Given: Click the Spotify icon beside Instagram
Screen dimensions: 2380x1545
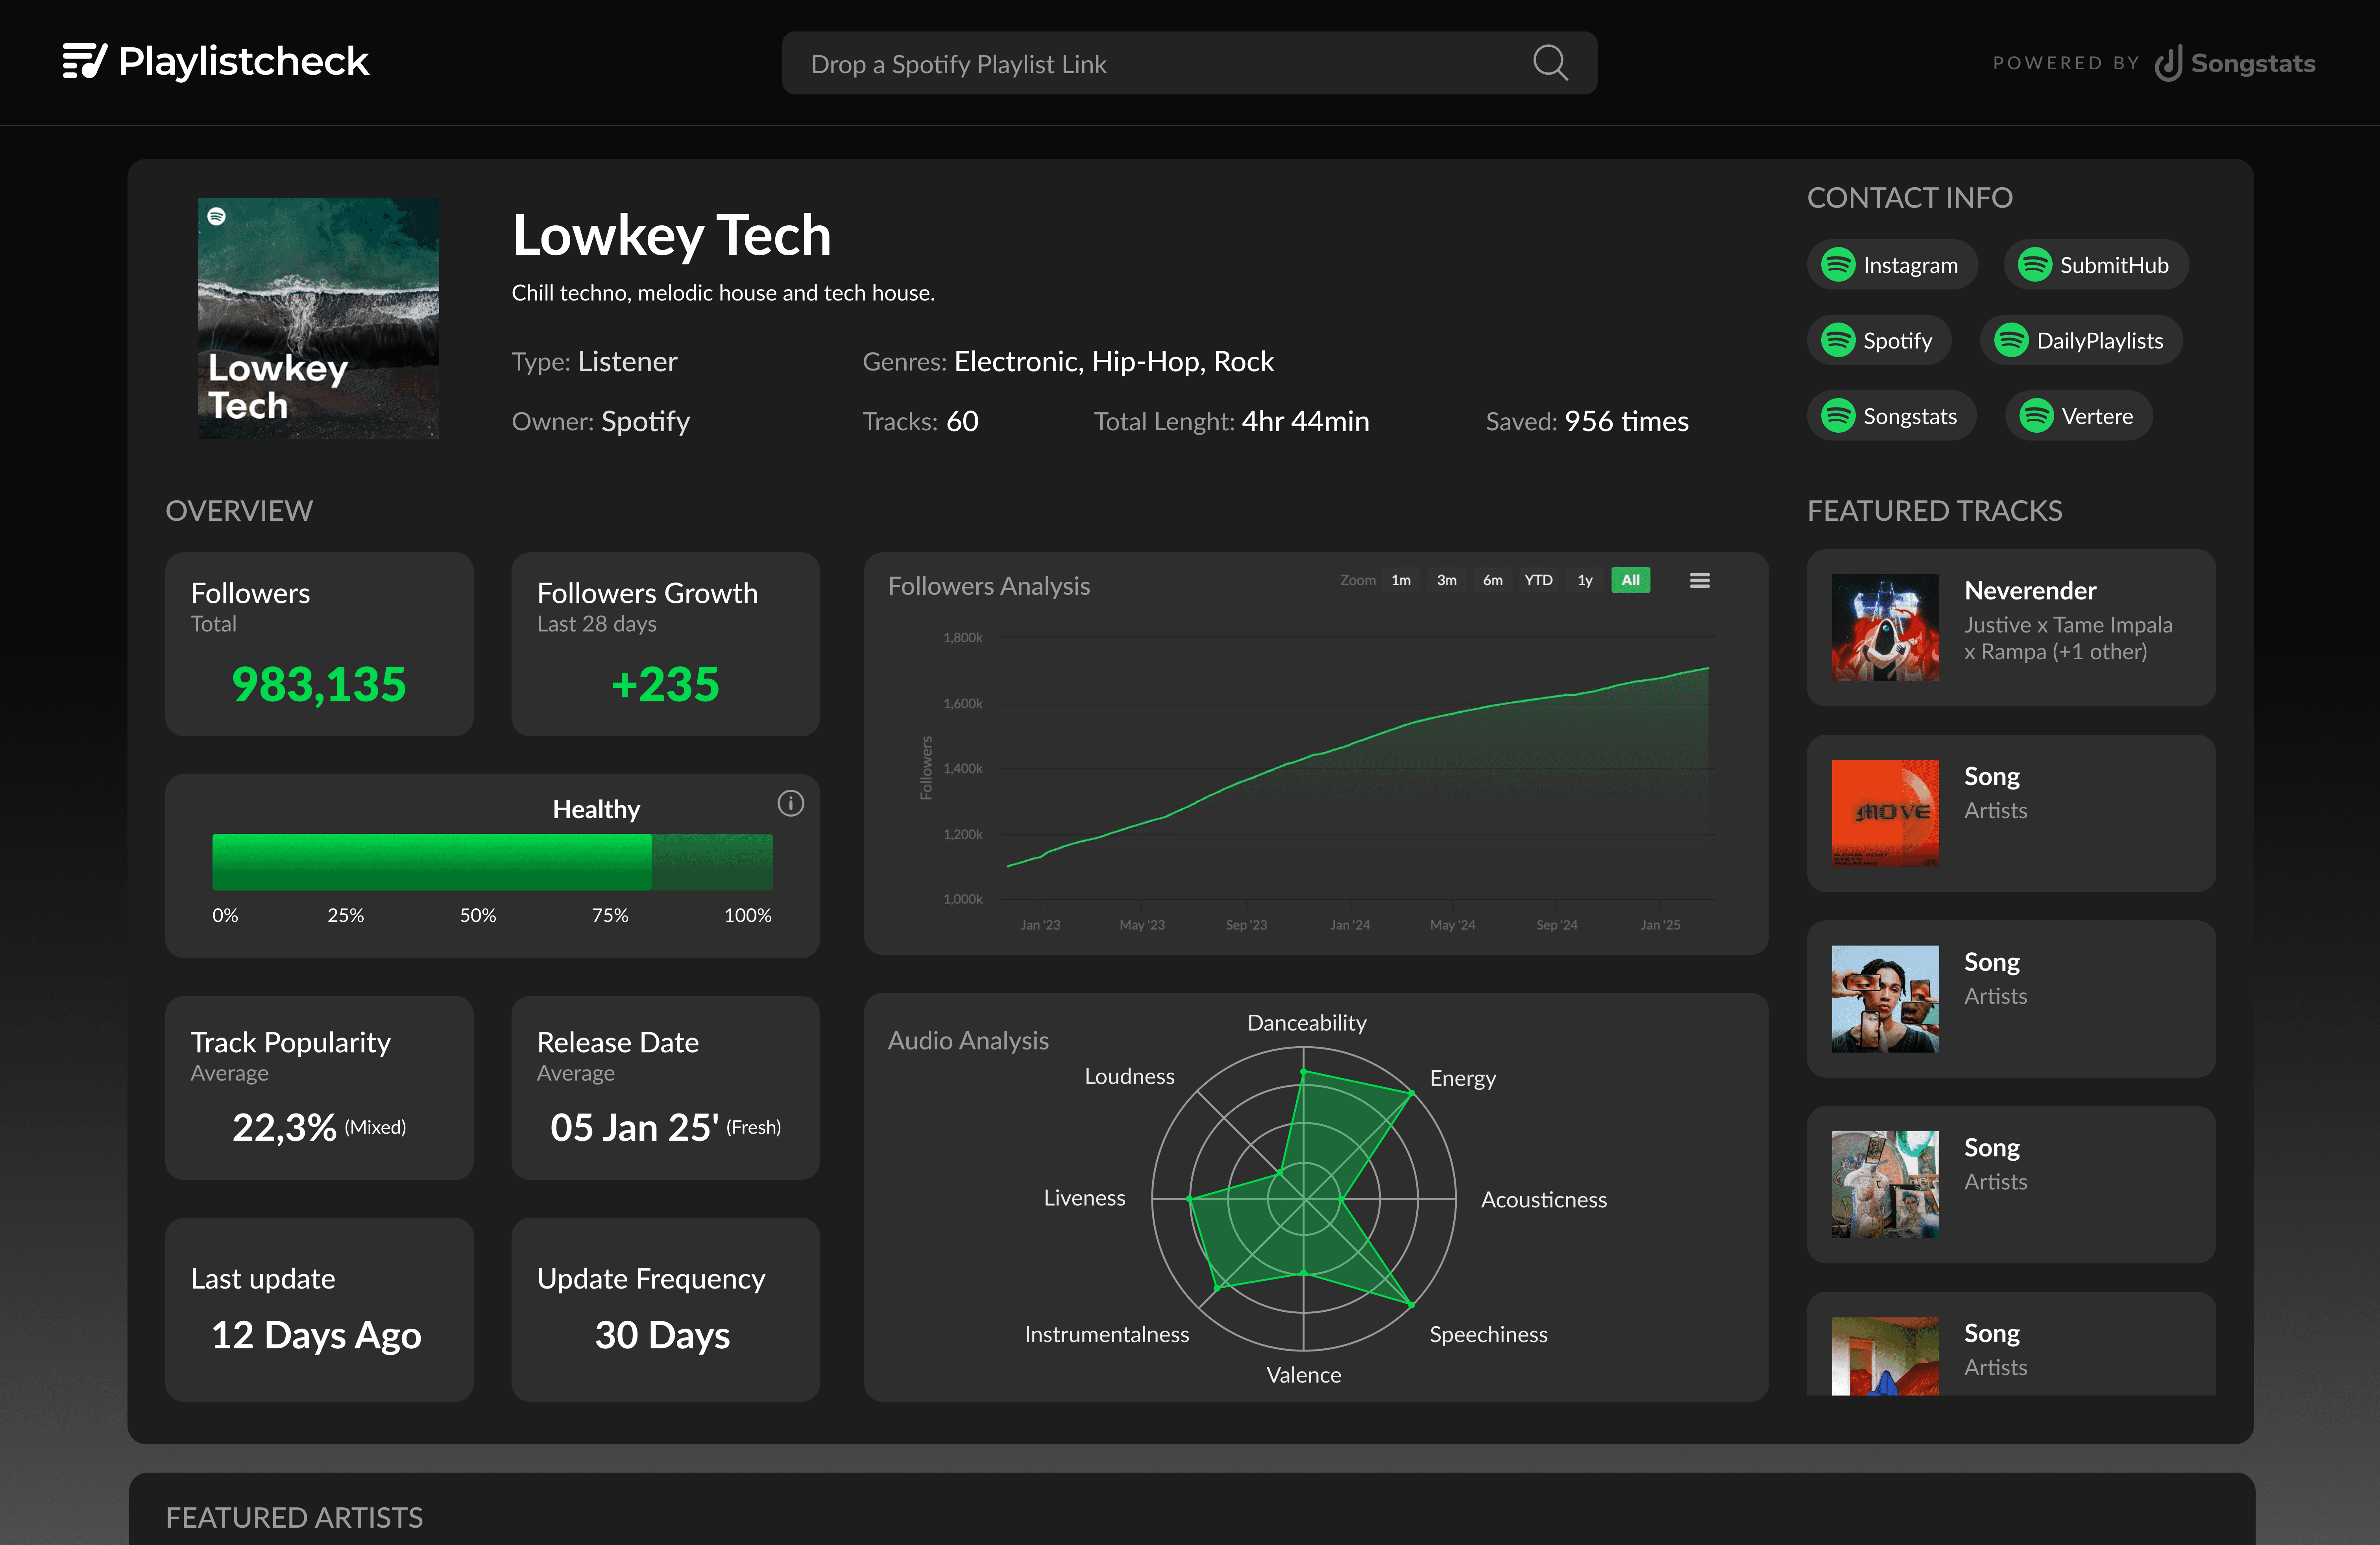Looking at the screenshot, I should 1838,265.
